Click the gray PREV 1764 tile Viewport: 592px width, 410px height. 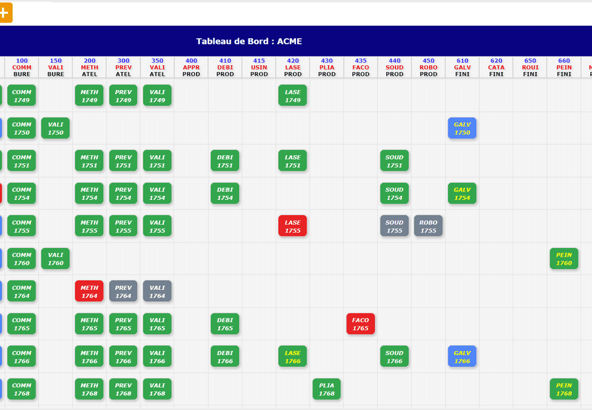pos(123,291)
